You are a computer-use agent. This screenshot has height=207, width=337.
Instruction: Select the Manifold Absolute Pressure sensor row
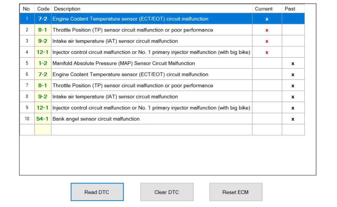click(x=123, y=63)
